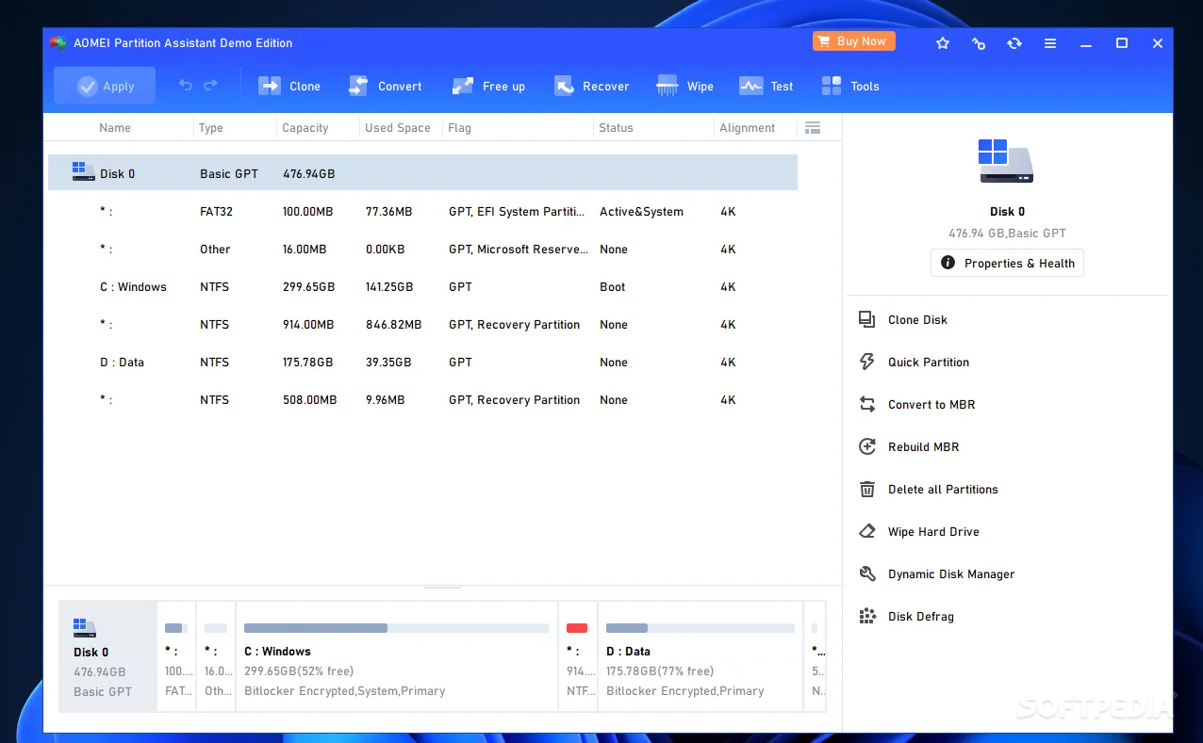
Task: Redo the pending operation
Action: coord(210,86)
